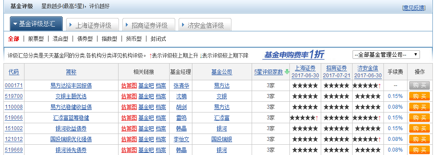Open 基金吧 for 银河收益债券
This screenshot has width=435, height=155.
pos(146,128)
